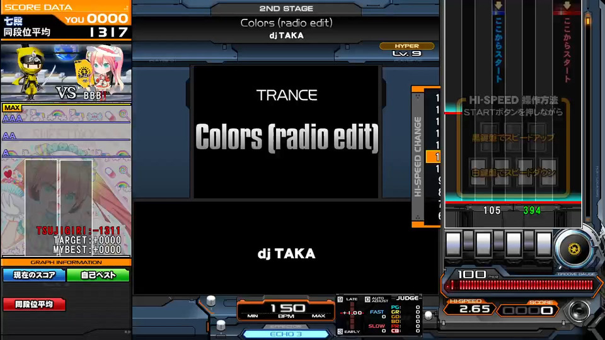Click the vertical HI-SPEED CHANGE label

[x=417, y=157]
